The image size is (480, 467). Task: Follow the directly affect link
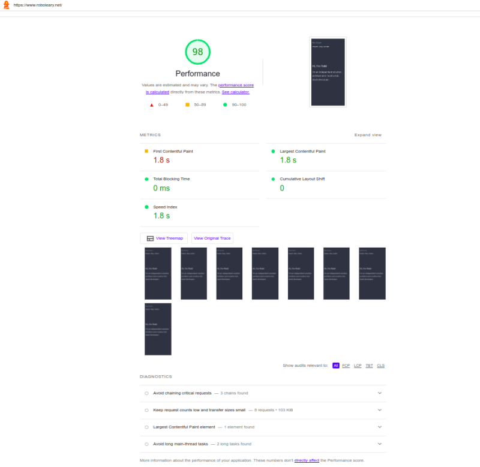coord(307,460)
